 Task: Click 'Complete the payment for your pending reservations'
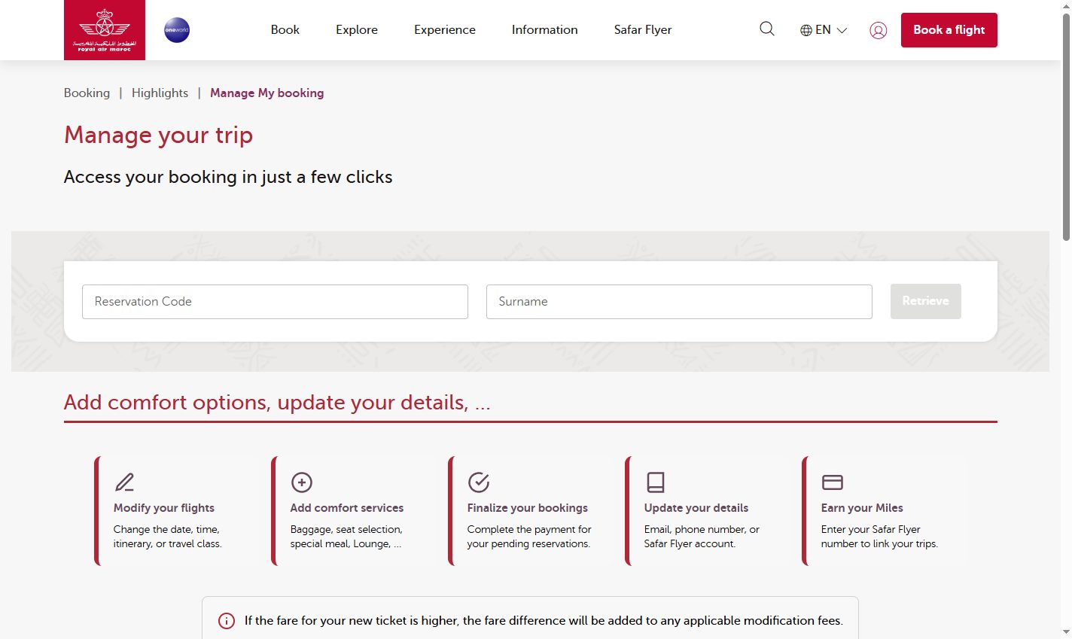tap(529, 537)
